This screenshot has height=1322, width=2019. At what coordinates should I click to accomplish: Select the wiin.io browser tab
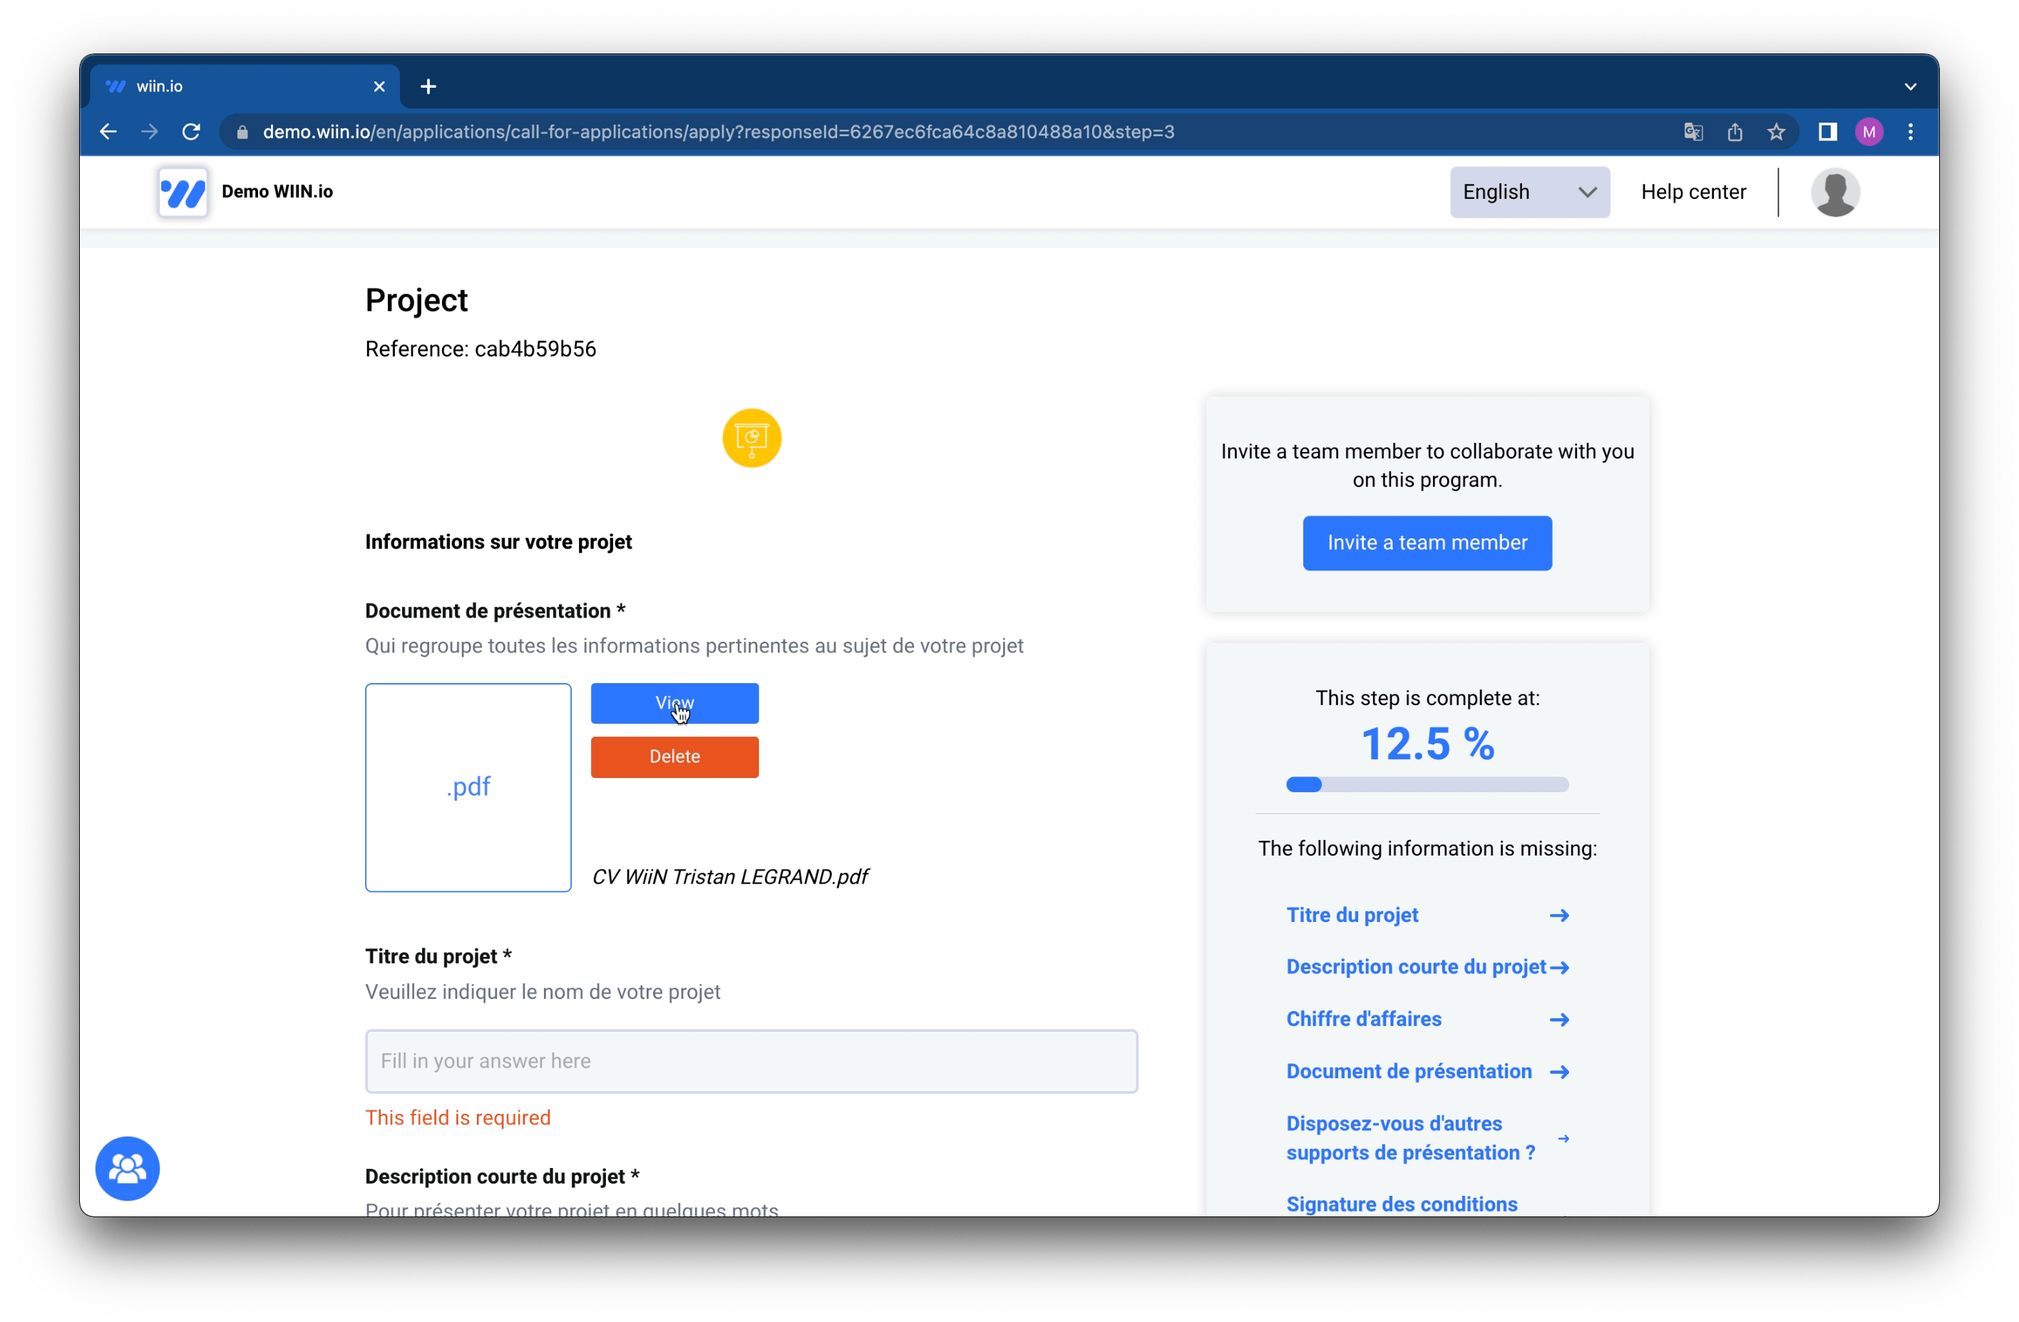click(x=245, y=86)
